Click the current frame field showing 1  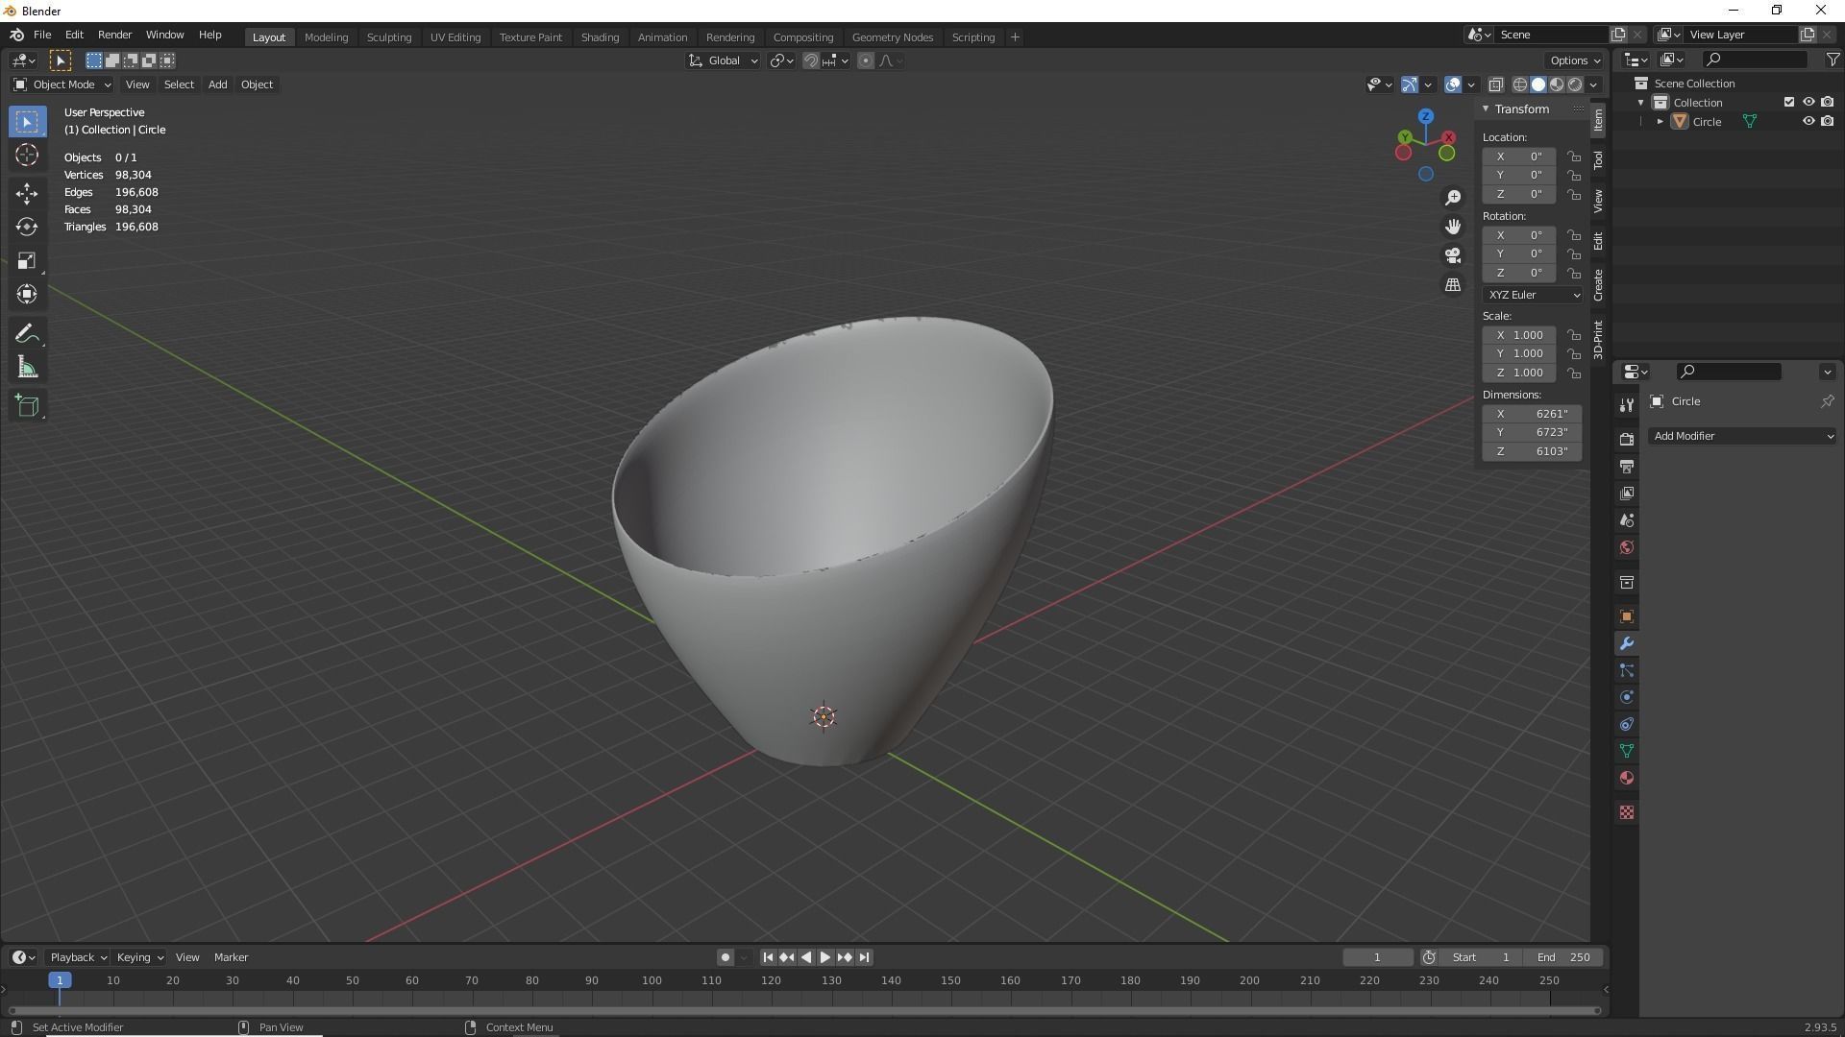[1377, 957]
